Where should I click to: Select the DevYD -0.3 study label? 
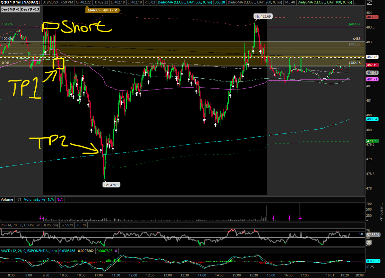pyautogui.click(x=30, y=10)
